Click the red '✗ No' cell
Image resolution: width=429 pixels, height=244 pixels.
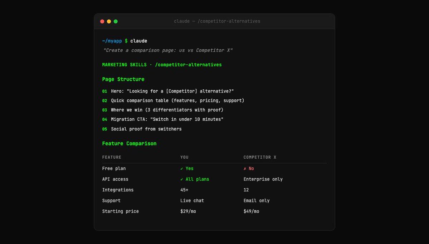(249, 169)
